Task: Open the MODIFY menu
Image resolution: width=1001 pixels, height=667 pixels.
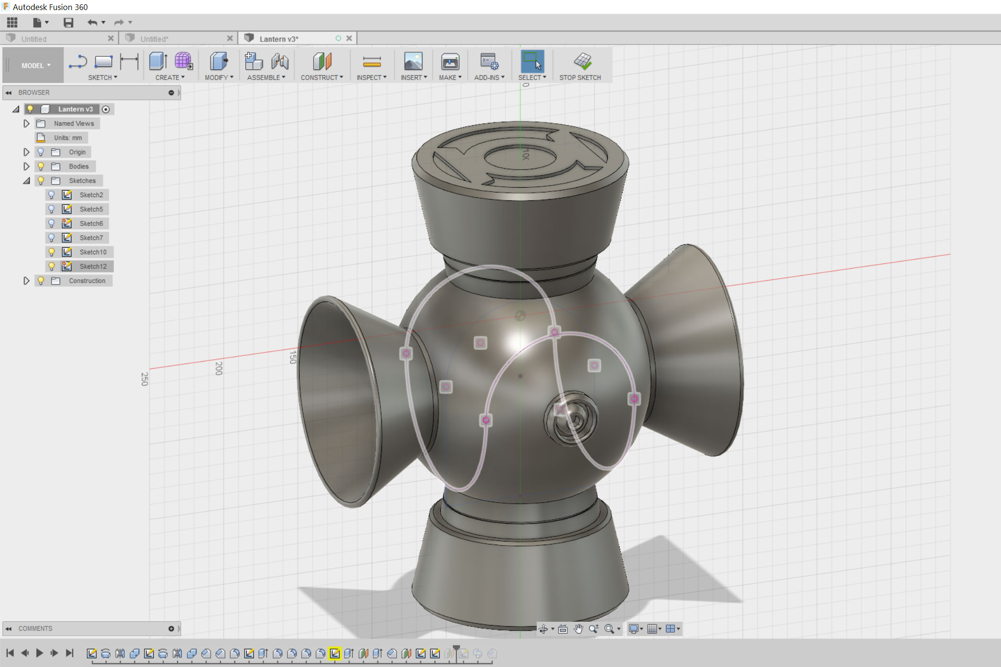Action: coord(219,77)
